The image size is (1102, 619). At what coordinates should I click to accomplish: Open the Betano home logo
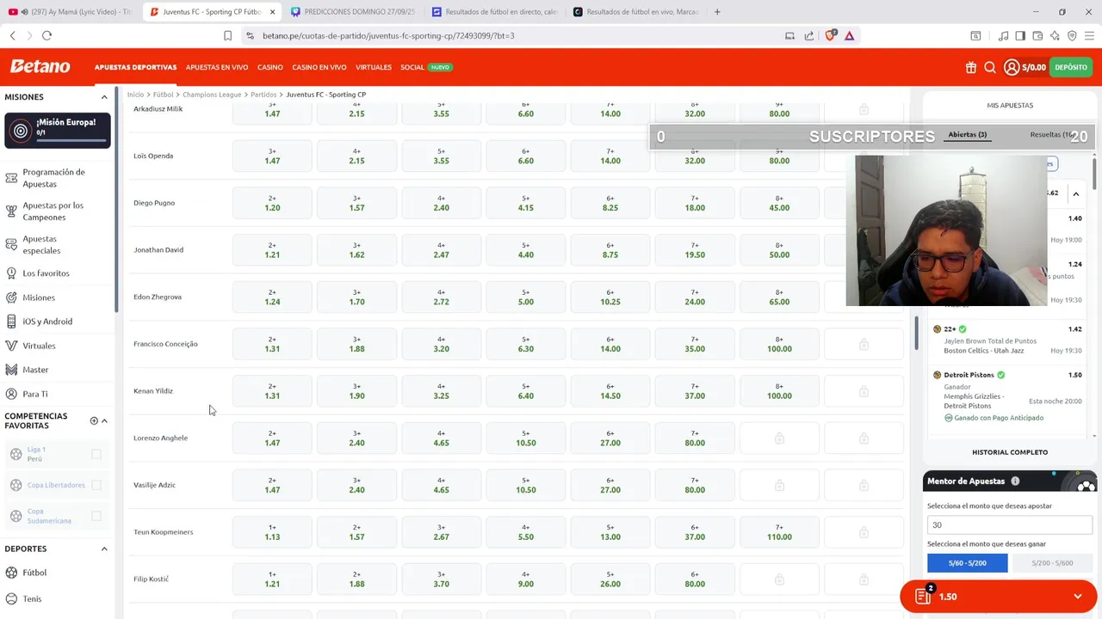point(40,67)
